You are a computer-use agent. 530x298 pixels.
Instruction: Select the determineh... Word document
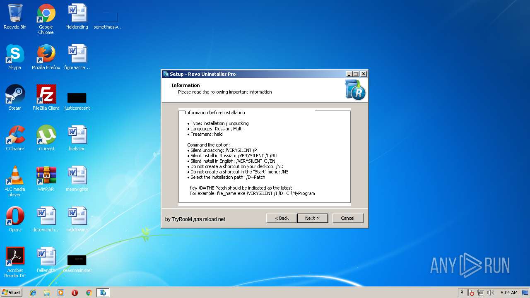(x=46, y=219)
